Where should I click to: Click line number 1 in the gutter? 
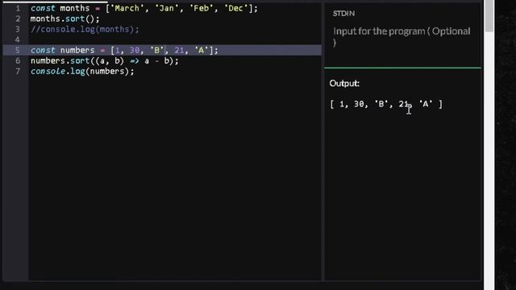[x=18, y=8]
